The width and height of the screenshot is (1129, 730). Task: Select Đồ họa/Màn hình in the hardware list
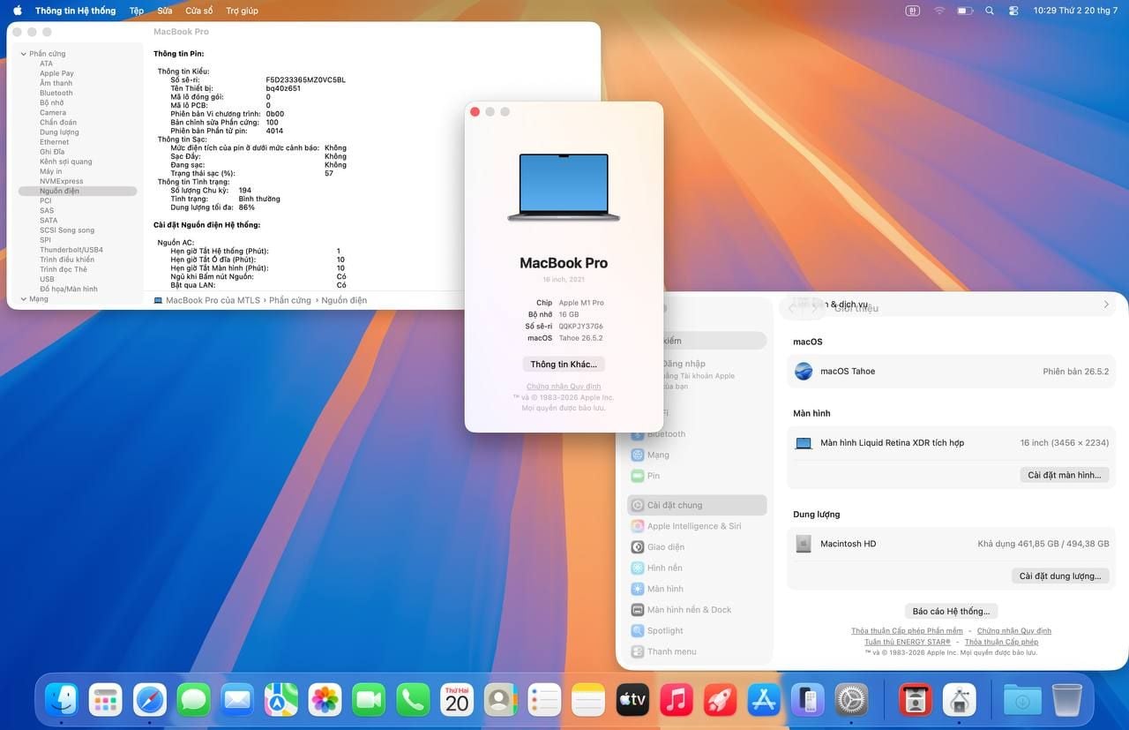tap(69, 289)
